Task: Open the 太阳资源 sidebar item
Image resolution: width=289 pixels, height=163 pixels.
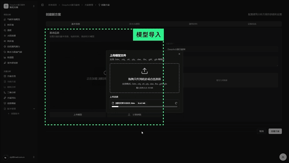Action: 11,36
